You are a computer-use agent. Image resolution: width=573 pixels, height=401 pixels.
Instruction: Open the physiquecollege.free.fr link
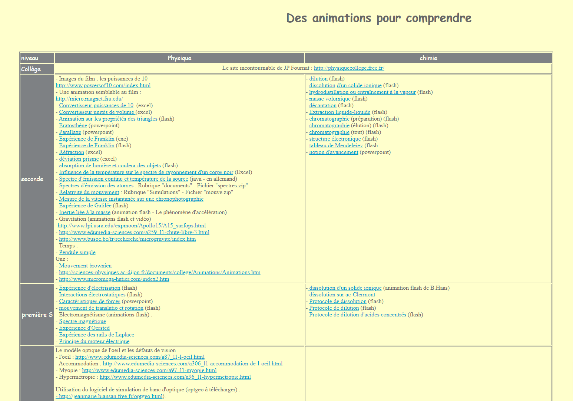click(349, 68)
